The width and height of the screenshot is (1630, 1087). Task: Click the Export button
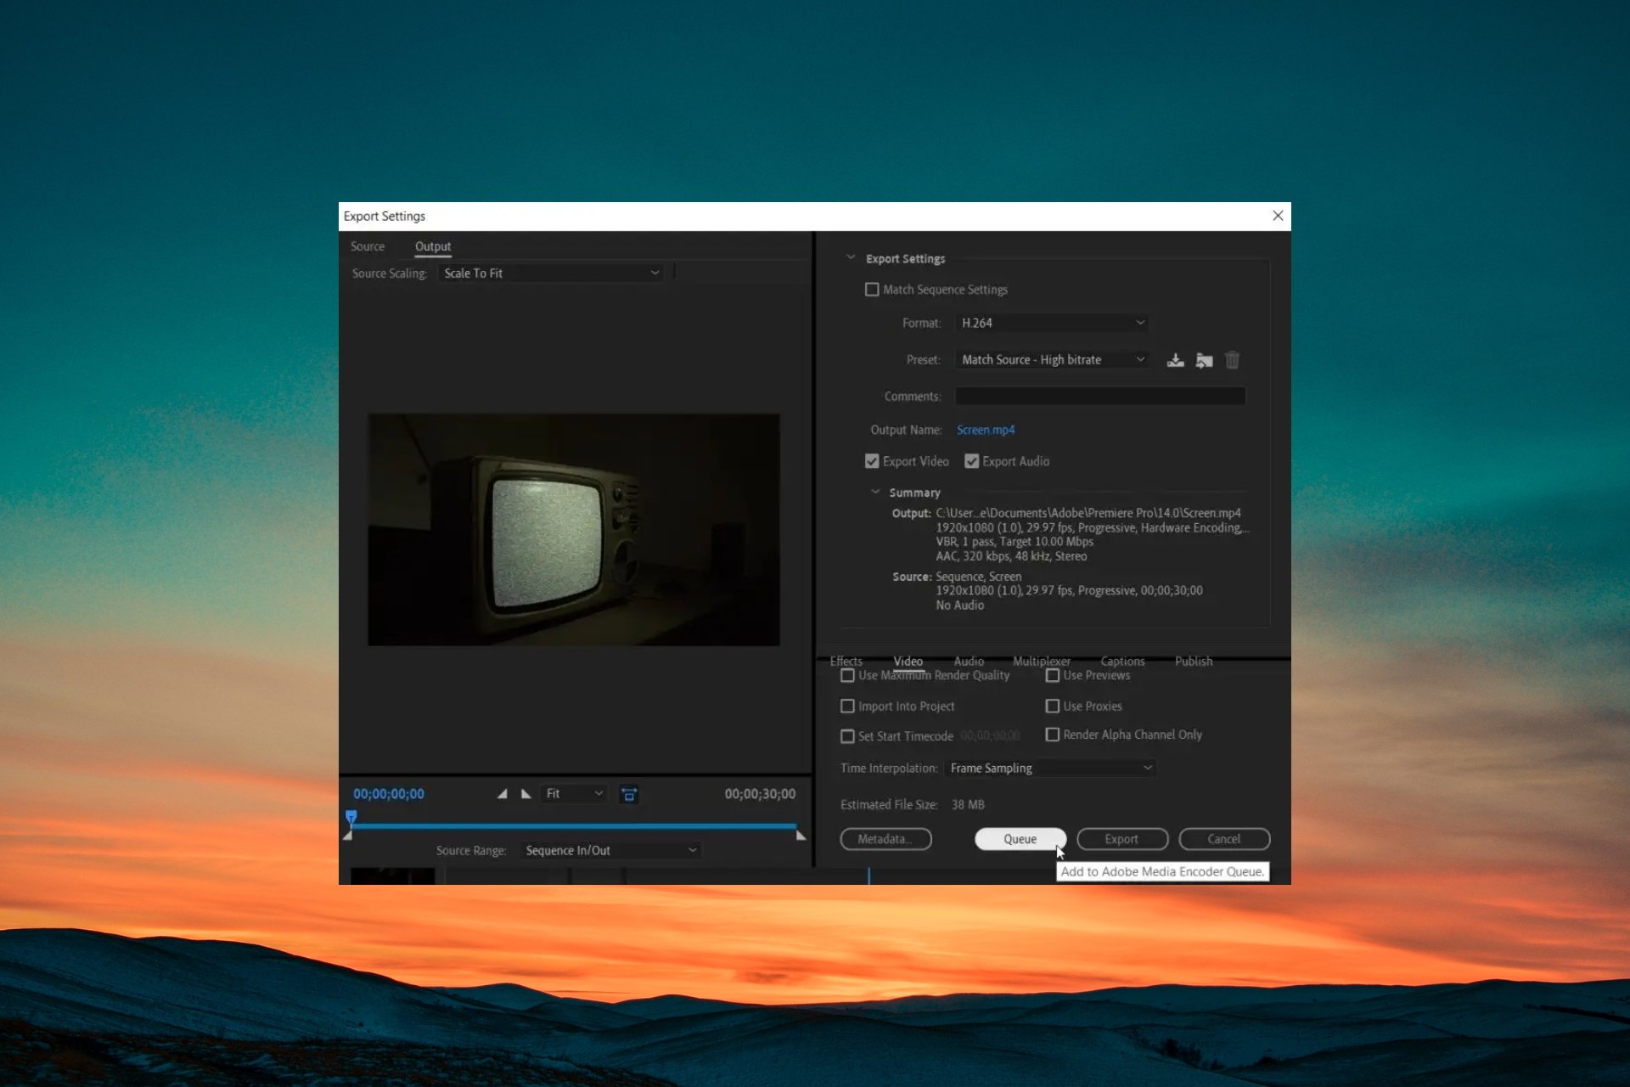[x=1122, y=839]
